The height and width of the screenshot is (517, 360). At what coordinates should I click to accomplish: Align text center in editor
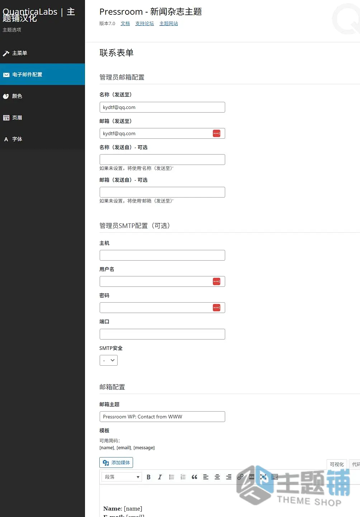(217, 477)
